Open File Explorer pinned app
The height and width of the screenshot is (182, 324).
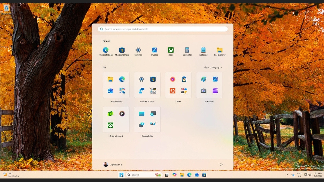point(220,51)
